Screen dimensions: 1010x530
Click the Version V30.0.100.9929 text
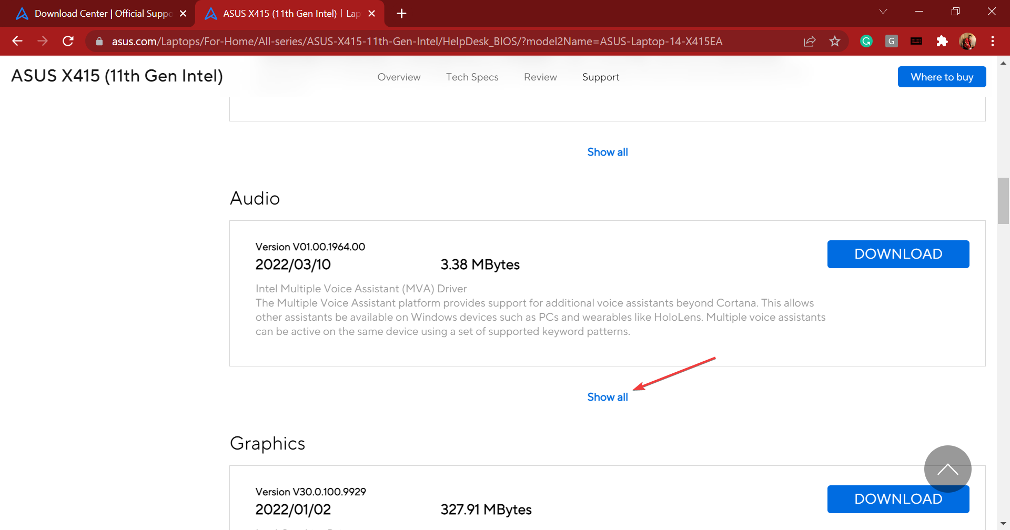coord(310,492)
